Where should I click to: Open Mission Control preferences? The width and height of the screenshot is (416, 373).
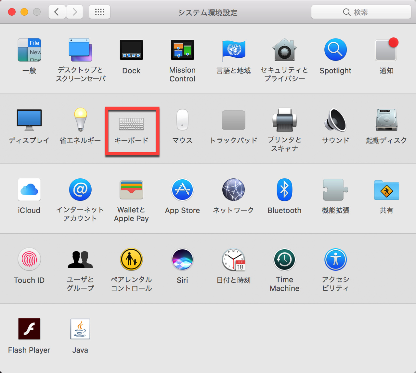click(182, 50)
